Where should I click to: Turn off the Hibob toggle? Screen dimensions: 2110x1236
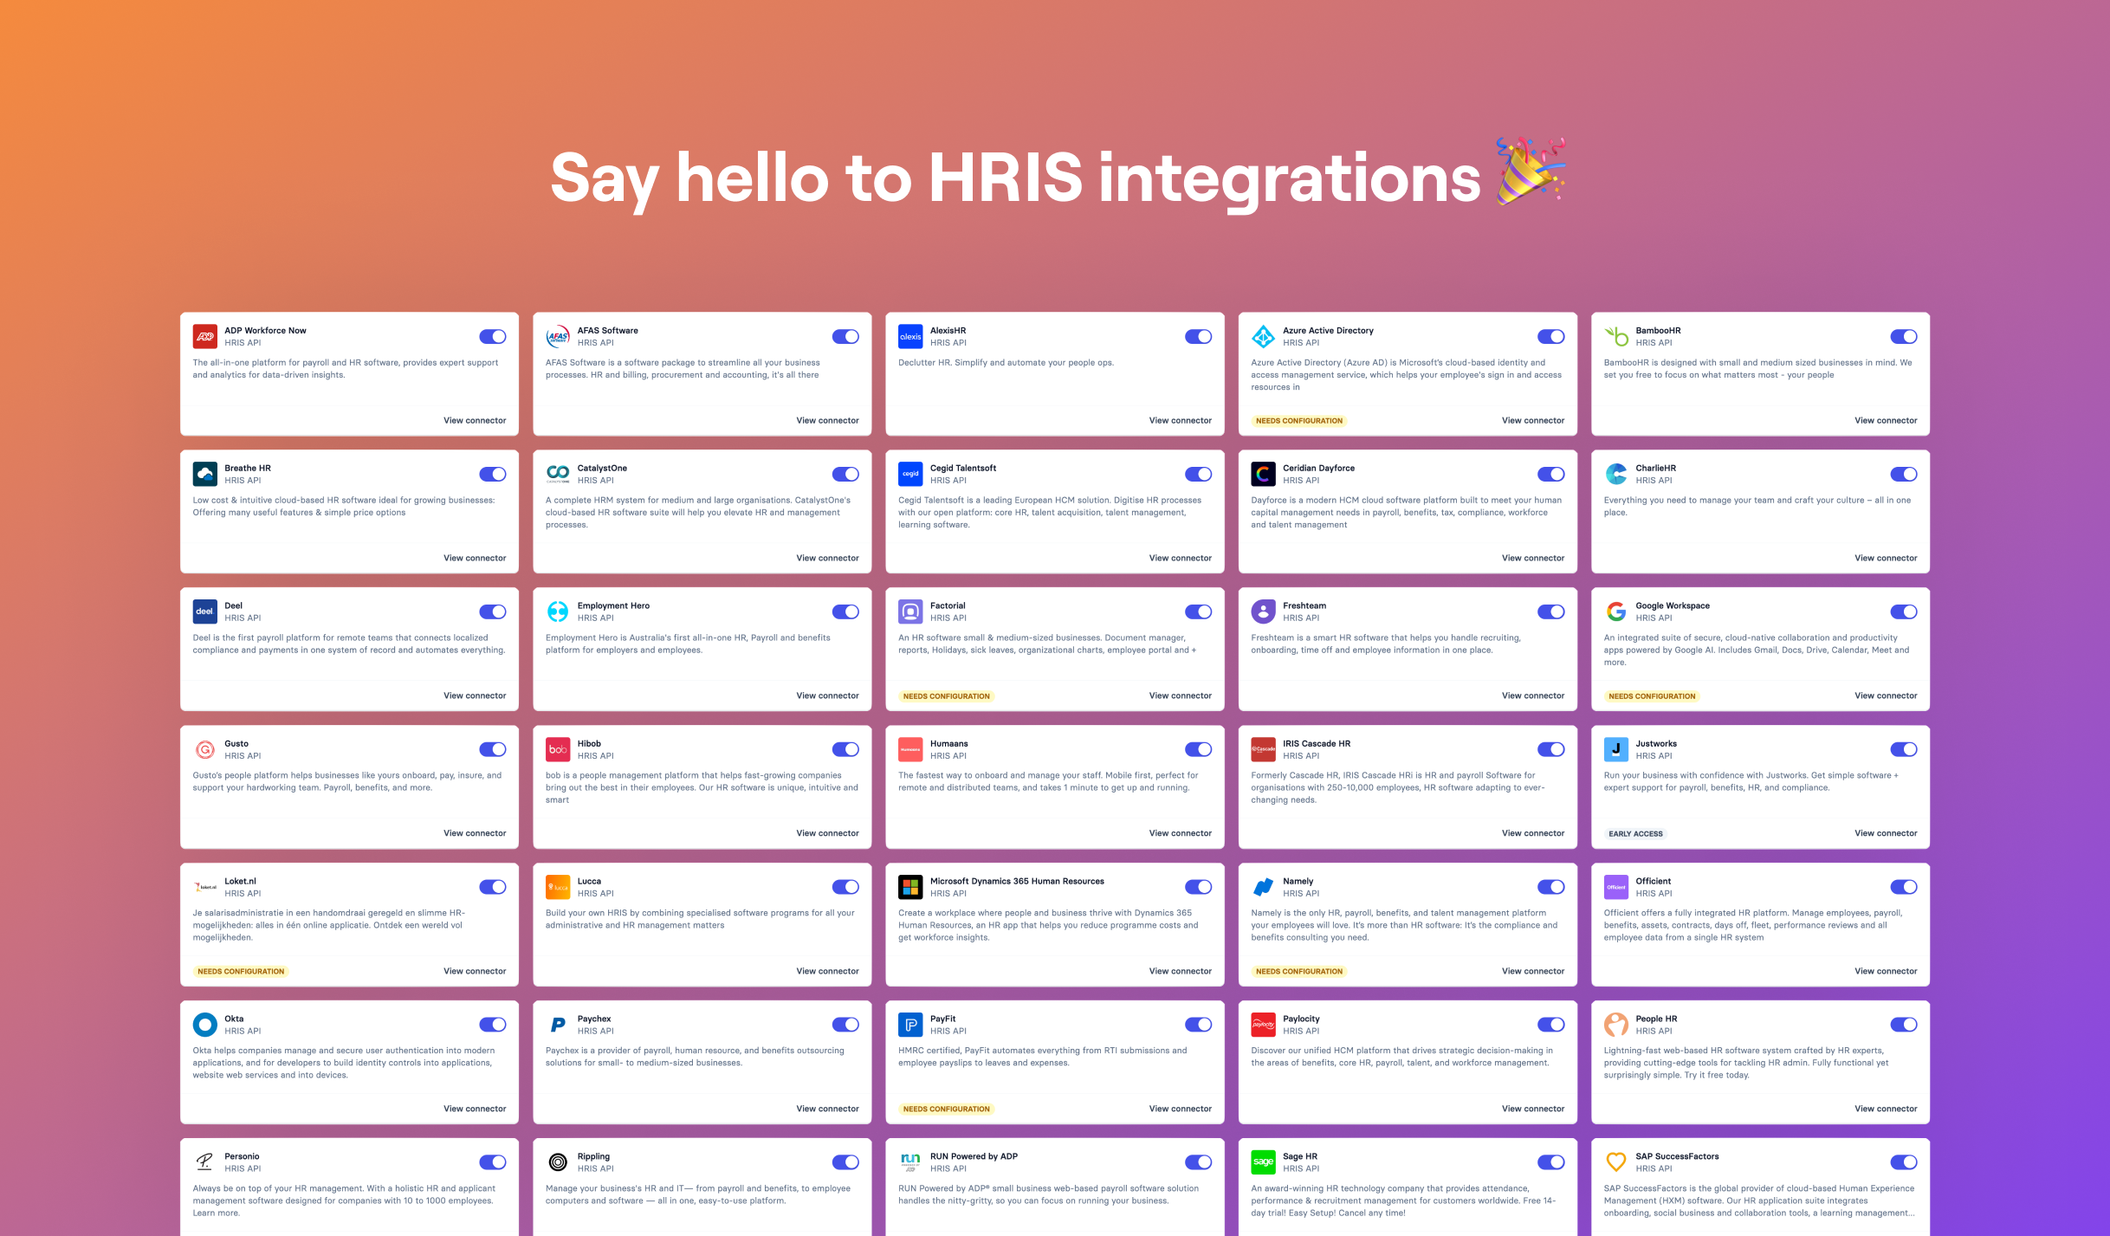(845, 749)
